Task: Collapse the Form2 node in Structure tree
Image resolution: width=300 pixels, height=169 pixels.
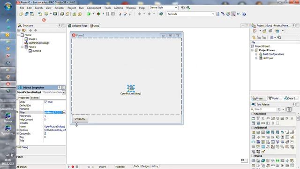Action: (x=18, y=35)
